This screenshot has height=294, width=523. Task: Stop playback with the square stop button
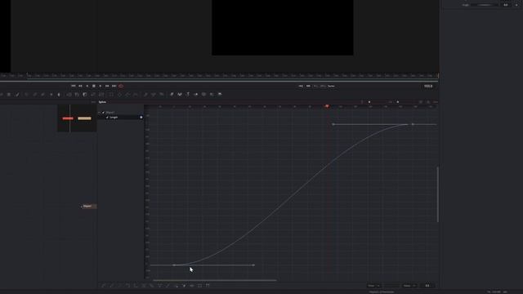click(94, 86)
